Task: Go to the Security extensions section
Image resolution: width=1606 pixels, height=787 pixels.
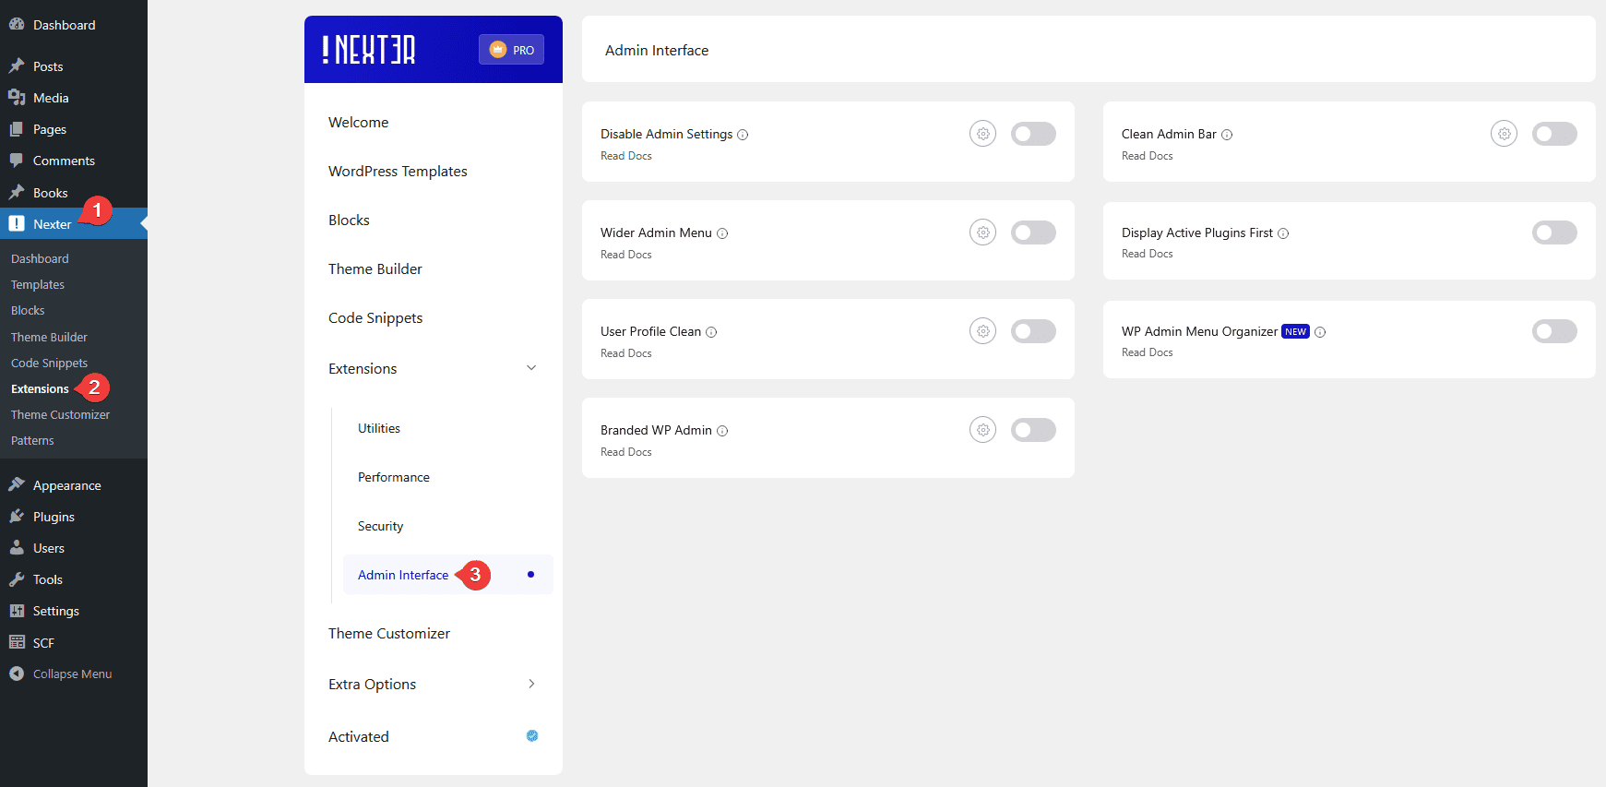Action: pos(381,526)
